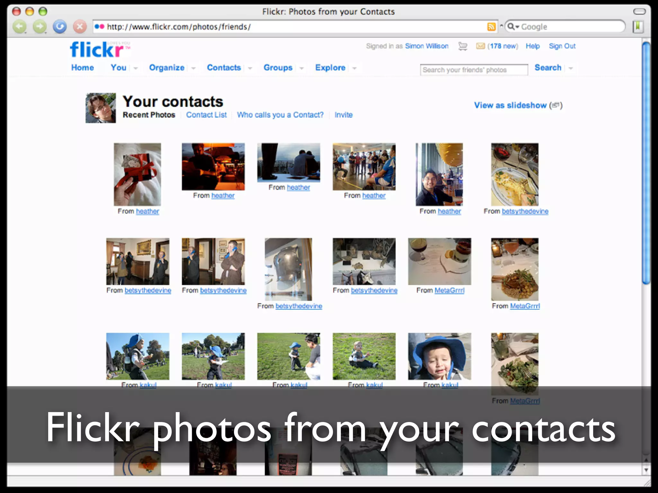
Task: Expand the Contacts menu arrow
Action: 250,68
